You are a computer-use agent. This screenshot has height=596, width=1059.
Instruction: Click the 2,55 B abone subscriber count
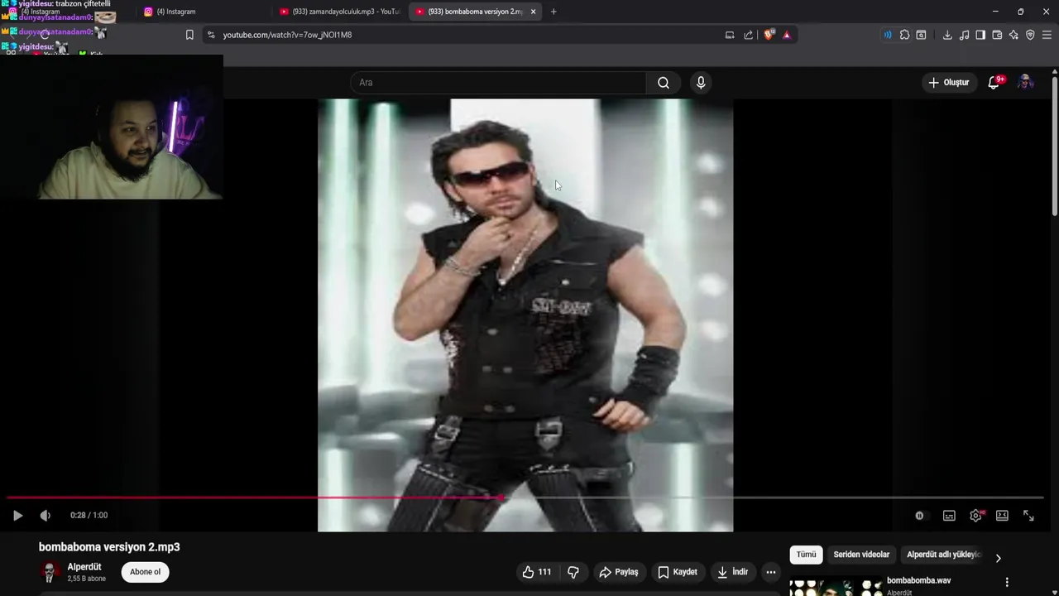(x=86, y=579)
